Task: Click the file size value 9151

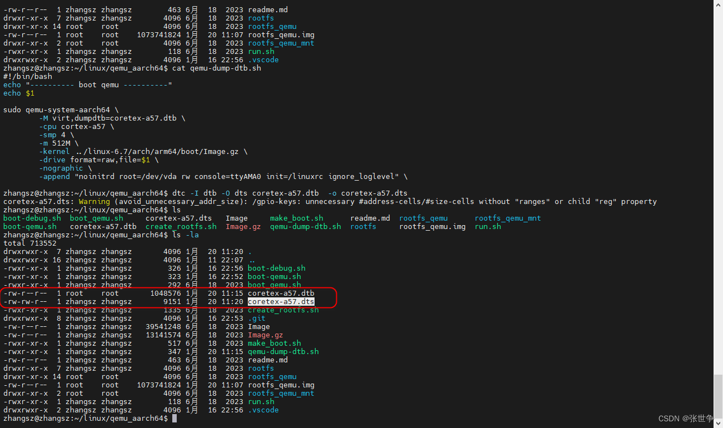Action: [172, 301]
